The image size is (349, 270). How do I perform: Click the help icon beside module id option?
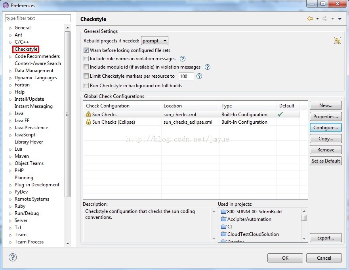click(x=207, y=67)
